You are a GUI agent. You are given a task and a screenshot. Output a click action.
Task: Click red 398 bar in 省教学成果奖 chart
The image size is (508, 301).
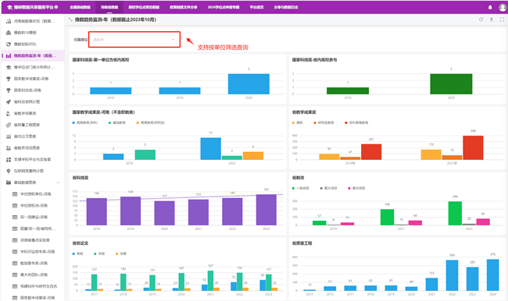point(473,147)
